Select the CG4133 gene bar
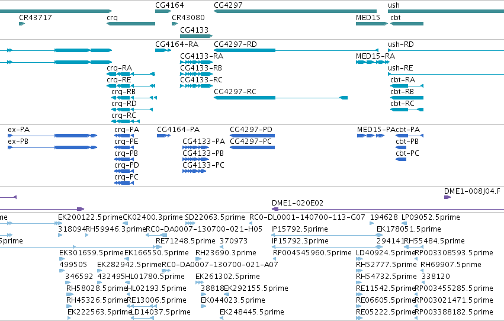This screenshot has width=504, height=321. pyautogui.click(x=197, y=36)
